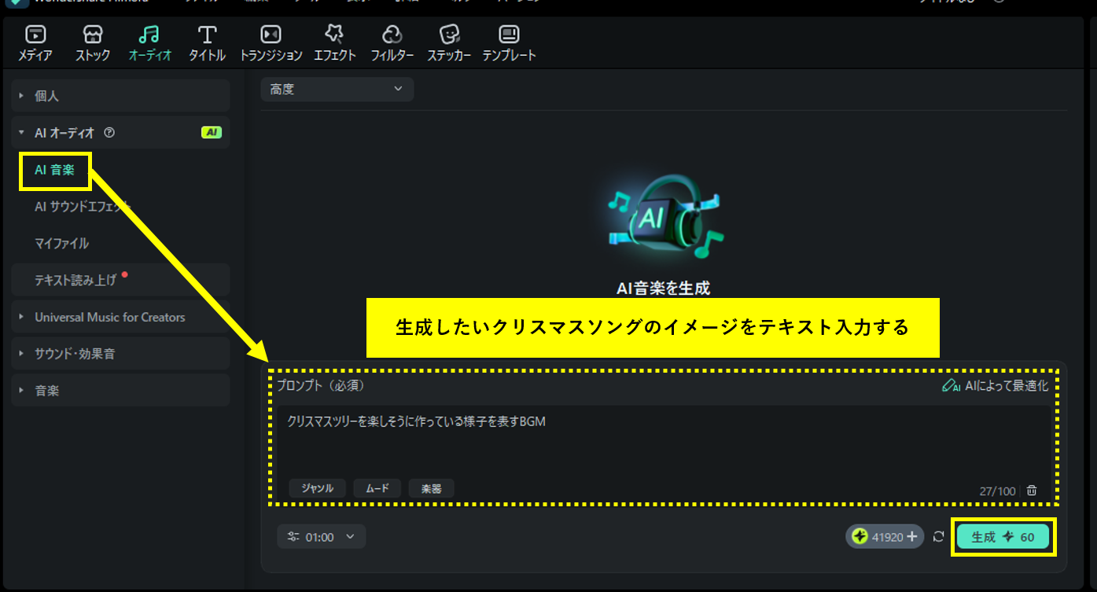
Task: Open the メディア panel
Action: click(x=35, y=42)
